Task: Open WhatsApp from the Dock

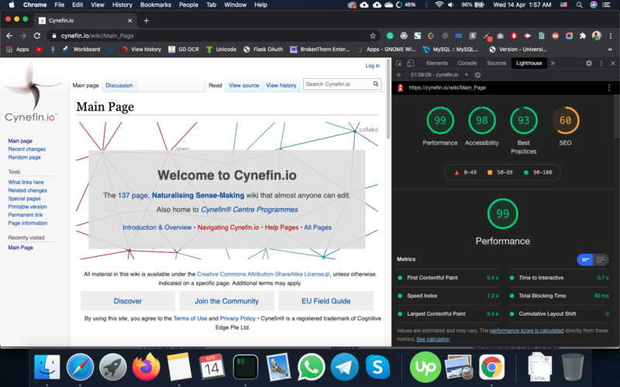Action: tap(311, 366)
